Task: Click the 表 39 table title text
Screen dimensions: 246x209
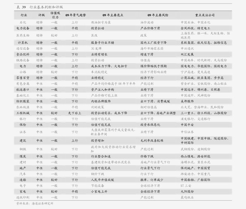Action: [21, 7]
